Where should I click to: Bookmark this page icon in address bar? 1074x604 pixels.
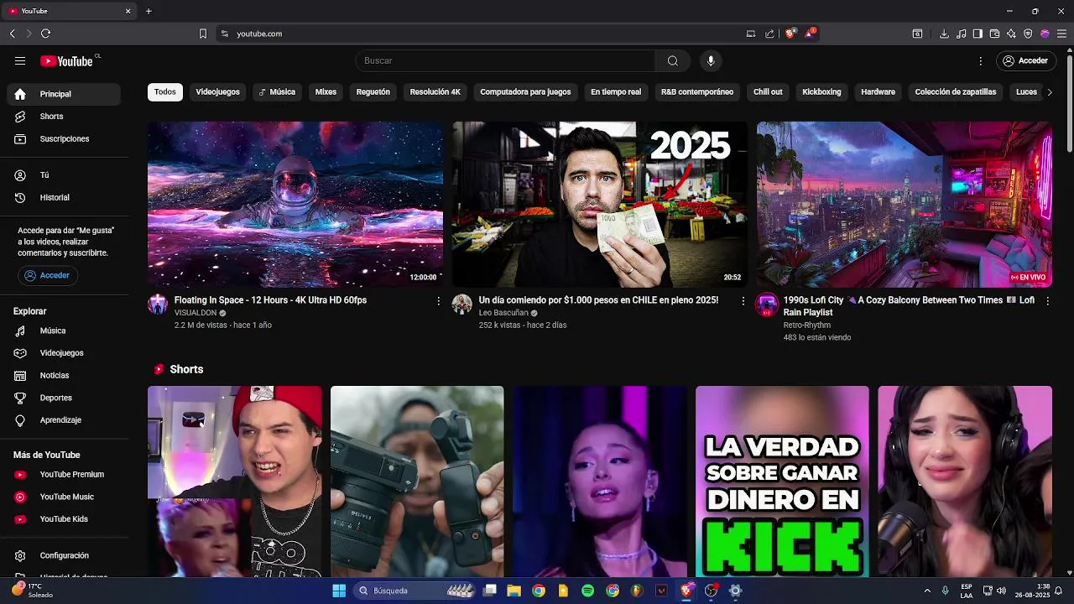[x=202, y=34]
